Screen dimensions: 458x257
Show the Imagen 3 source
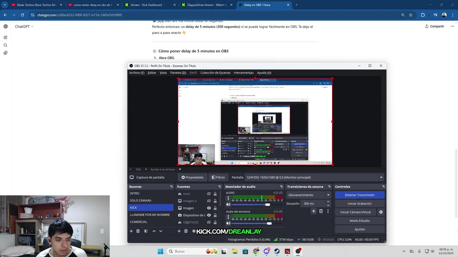coord(209,201)
